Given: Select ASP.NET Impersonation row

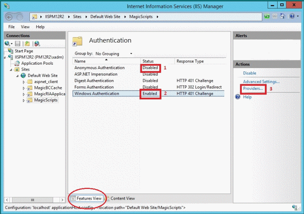Looking at the screenshot, I should tap(148, 74).
